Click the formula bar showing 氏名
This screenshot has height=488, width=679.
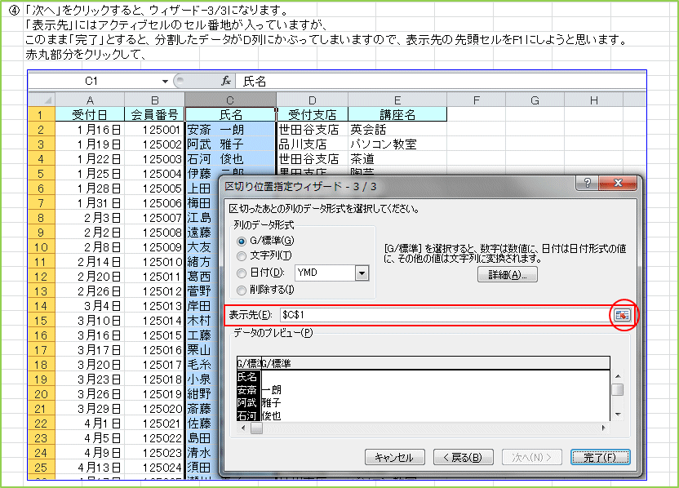click(441, 81)
